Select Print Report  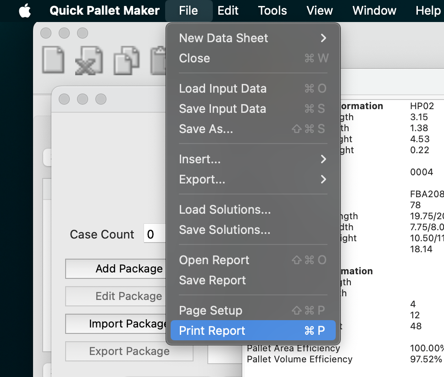(253, 331)
